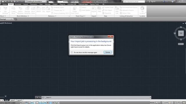Click Fermer button in import dialog
Image resolution: width=186 pixels, height=104 pixels.
108,52
